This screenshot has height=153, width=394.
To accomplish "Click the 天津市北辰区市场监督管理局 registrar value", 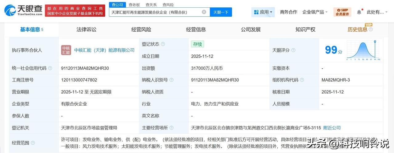I will [x=89, y=128].
